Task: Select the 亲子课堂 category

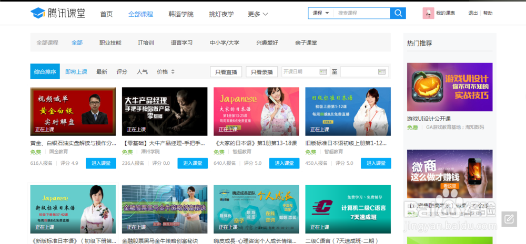Action: coord(306,43)
